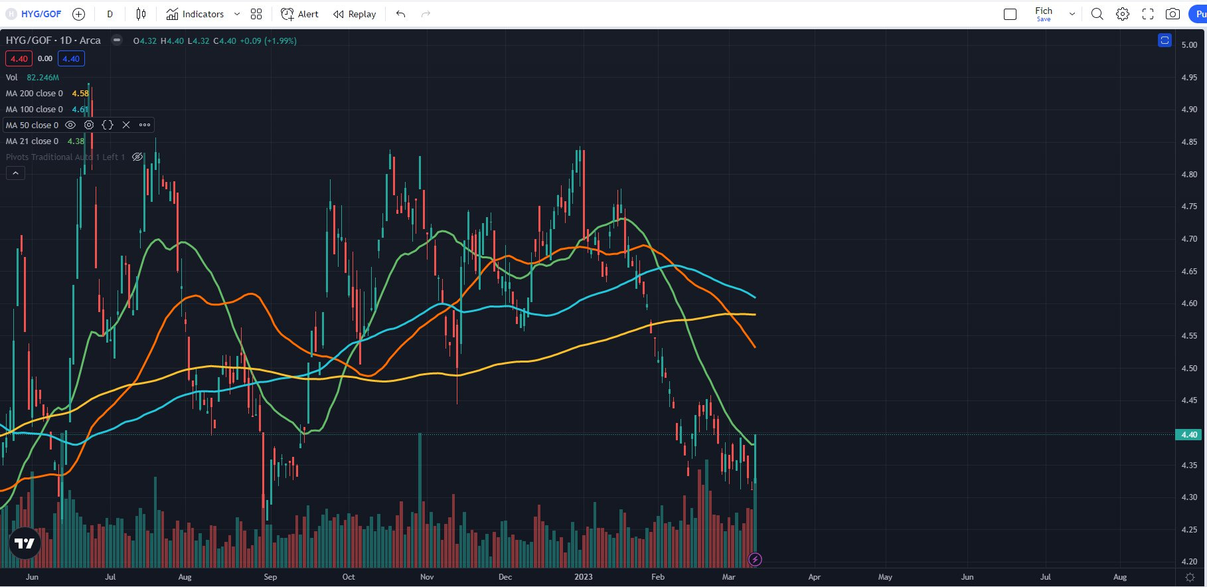This screenshot has height=587, width=1207.
Task: Undo the last chart action
Action: tap(400, 14)
